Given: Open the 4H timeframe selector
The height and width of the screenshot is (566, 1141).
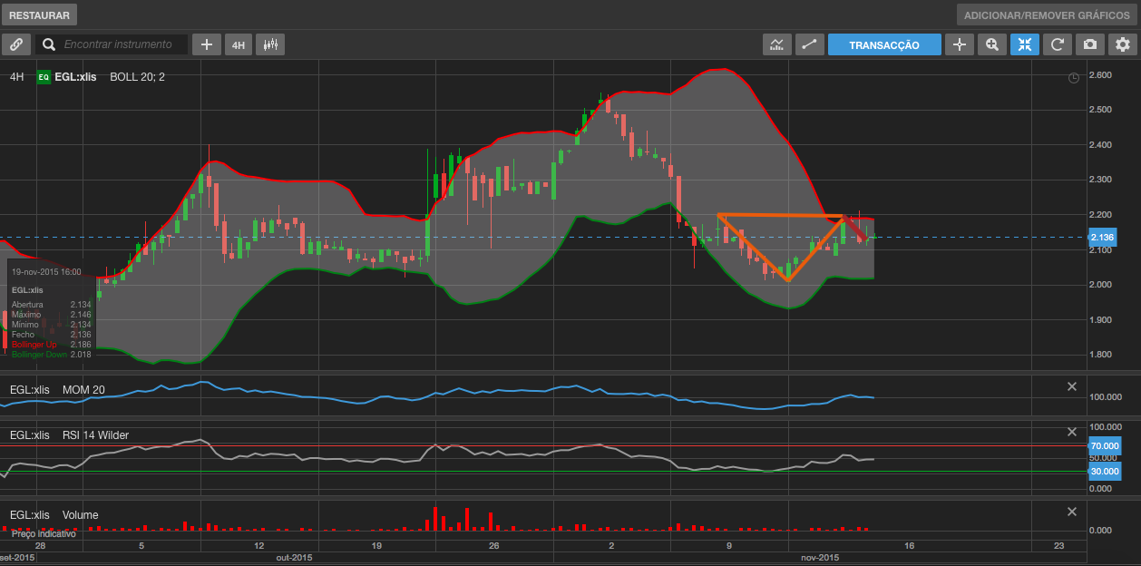Looking at the screenshot, I should 239,44.
